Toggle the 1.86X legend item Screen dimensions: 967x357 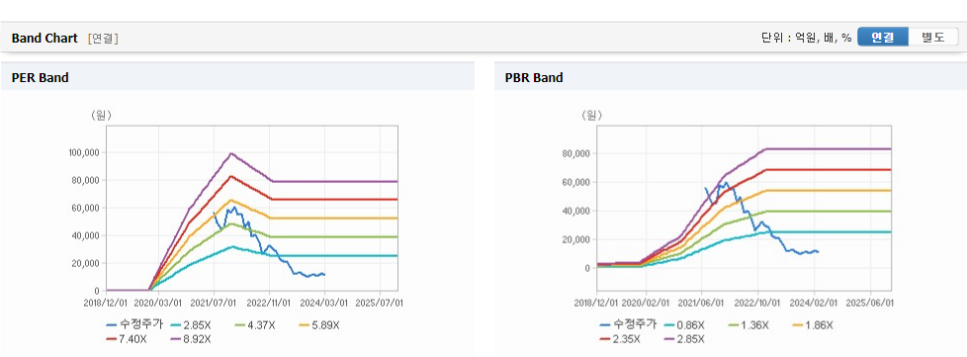[812, 325]
